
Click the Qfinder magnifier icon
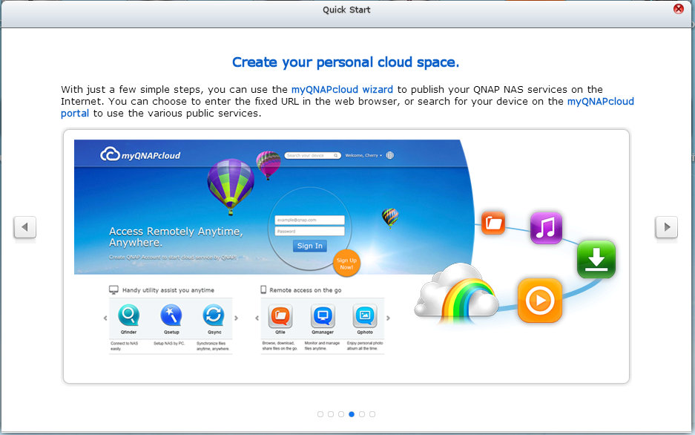coord(128,315)
